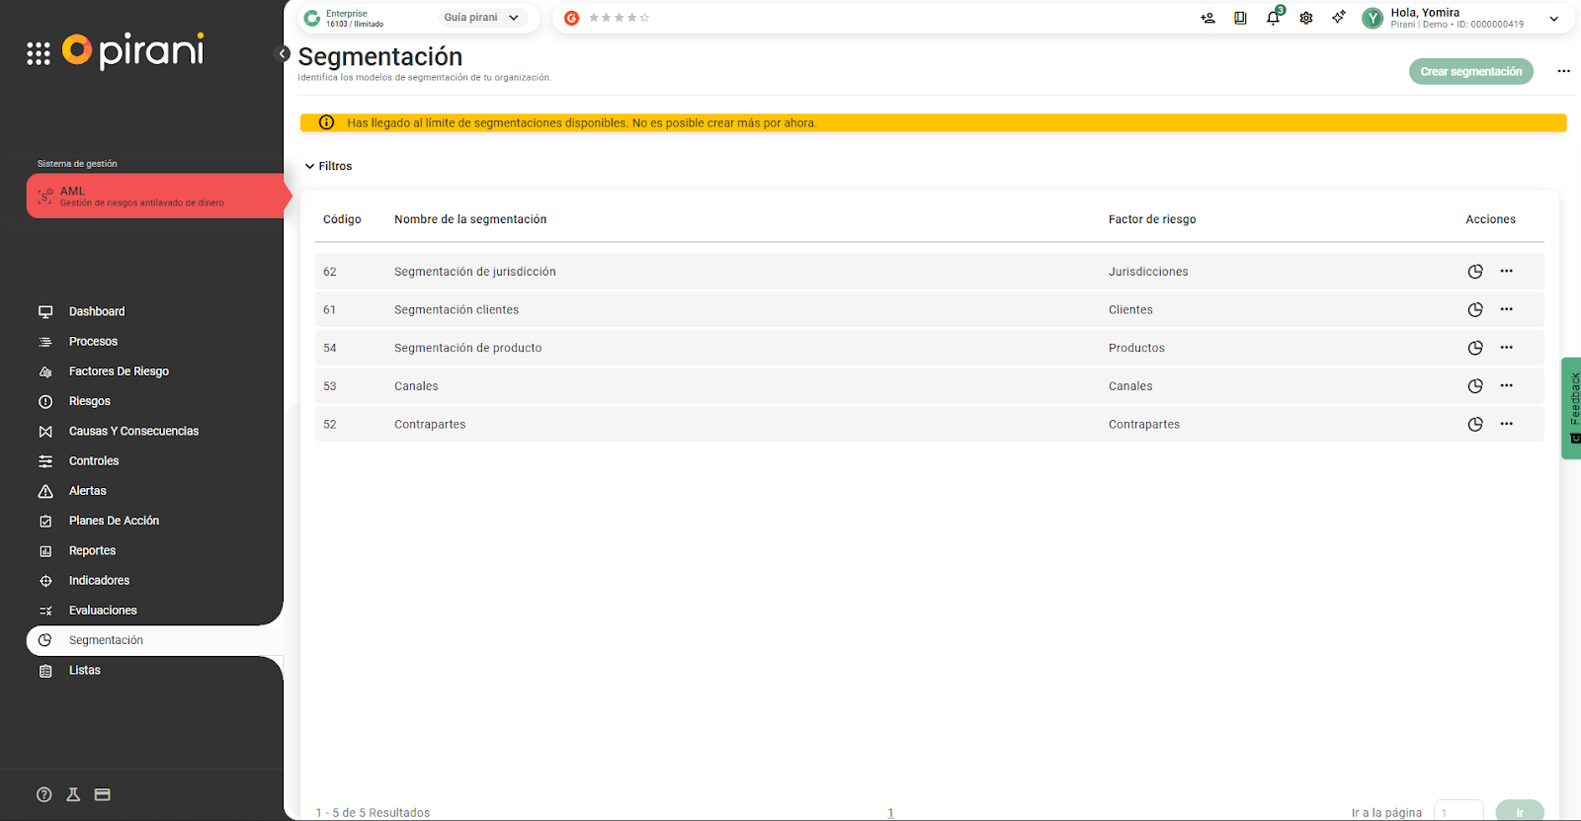Go to Factores De Riesgo menu
Viewport: 1581px width, 821px height.
coord(119,371)
